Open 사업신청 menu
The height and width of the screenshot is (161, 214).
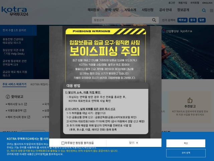147,10
